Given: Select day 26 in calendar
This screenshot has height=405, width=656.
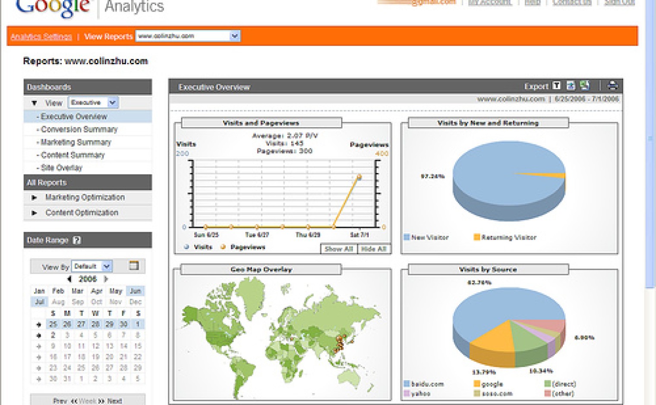Looking at the screenshot, I should point(67,324).
